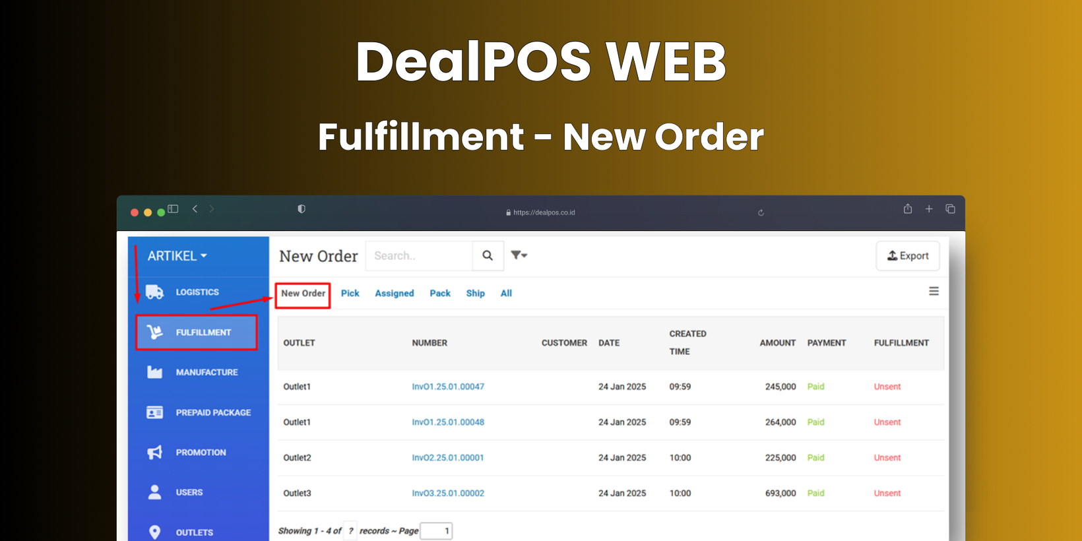Switch to the All tab
Screen dimensions: 1082x541
(x=506, y=294)
